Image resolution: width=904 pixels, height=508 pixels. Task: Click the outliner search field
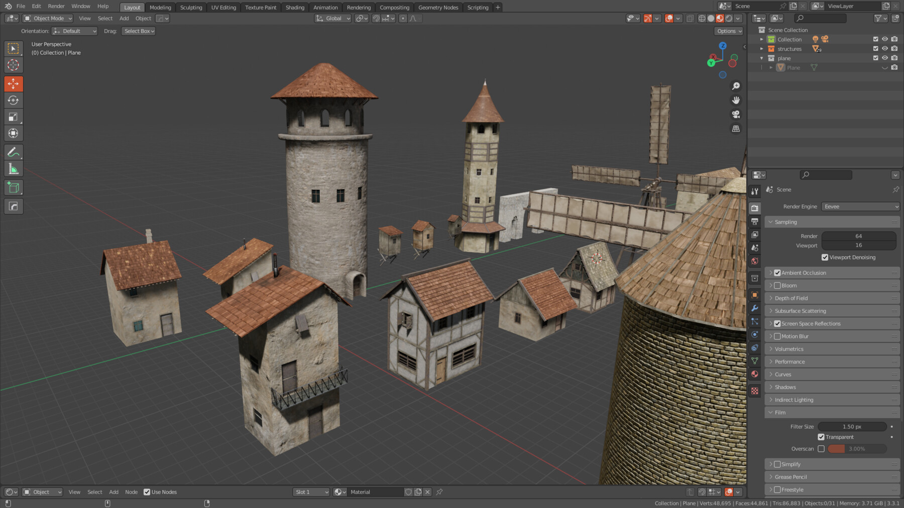pos(820,18)
